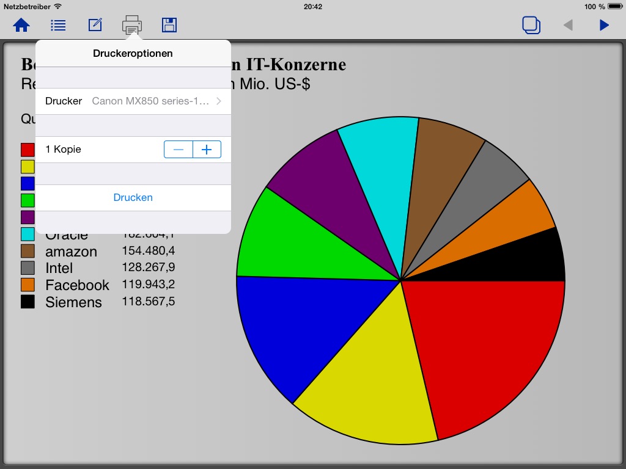This screenshot has height=469, width=626.
Task: Tap the Home icon in toolbar
Action: click(22, 25)
